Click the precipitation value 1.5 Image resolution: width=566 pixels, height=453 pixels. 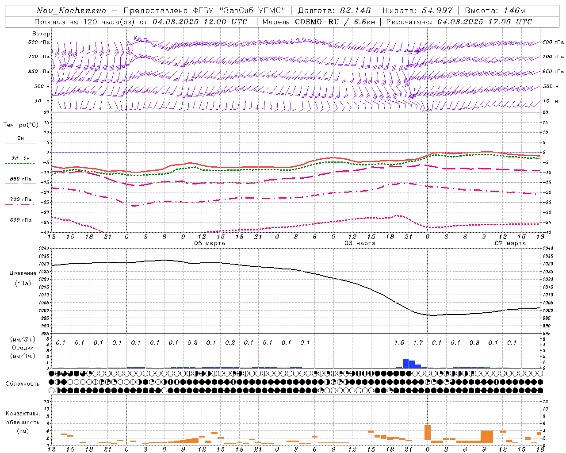coord(399,342)
